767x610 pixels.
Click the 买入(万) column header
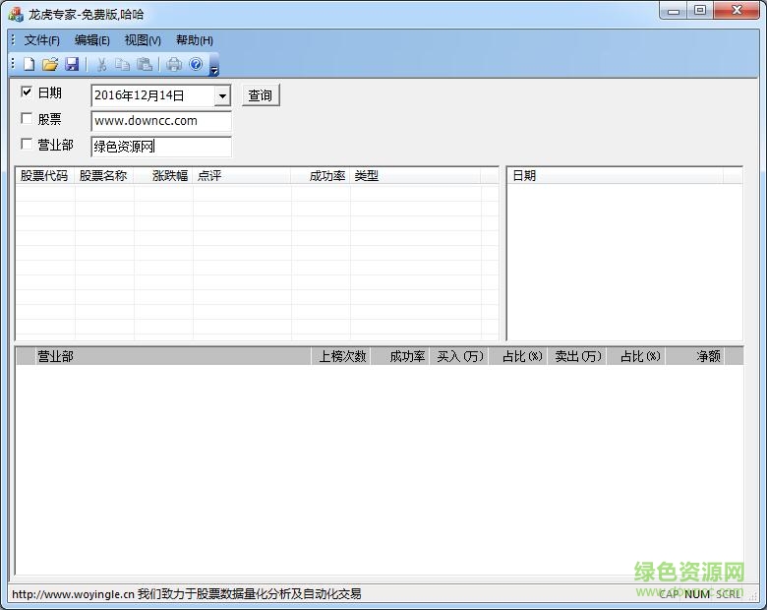point(459,356)
